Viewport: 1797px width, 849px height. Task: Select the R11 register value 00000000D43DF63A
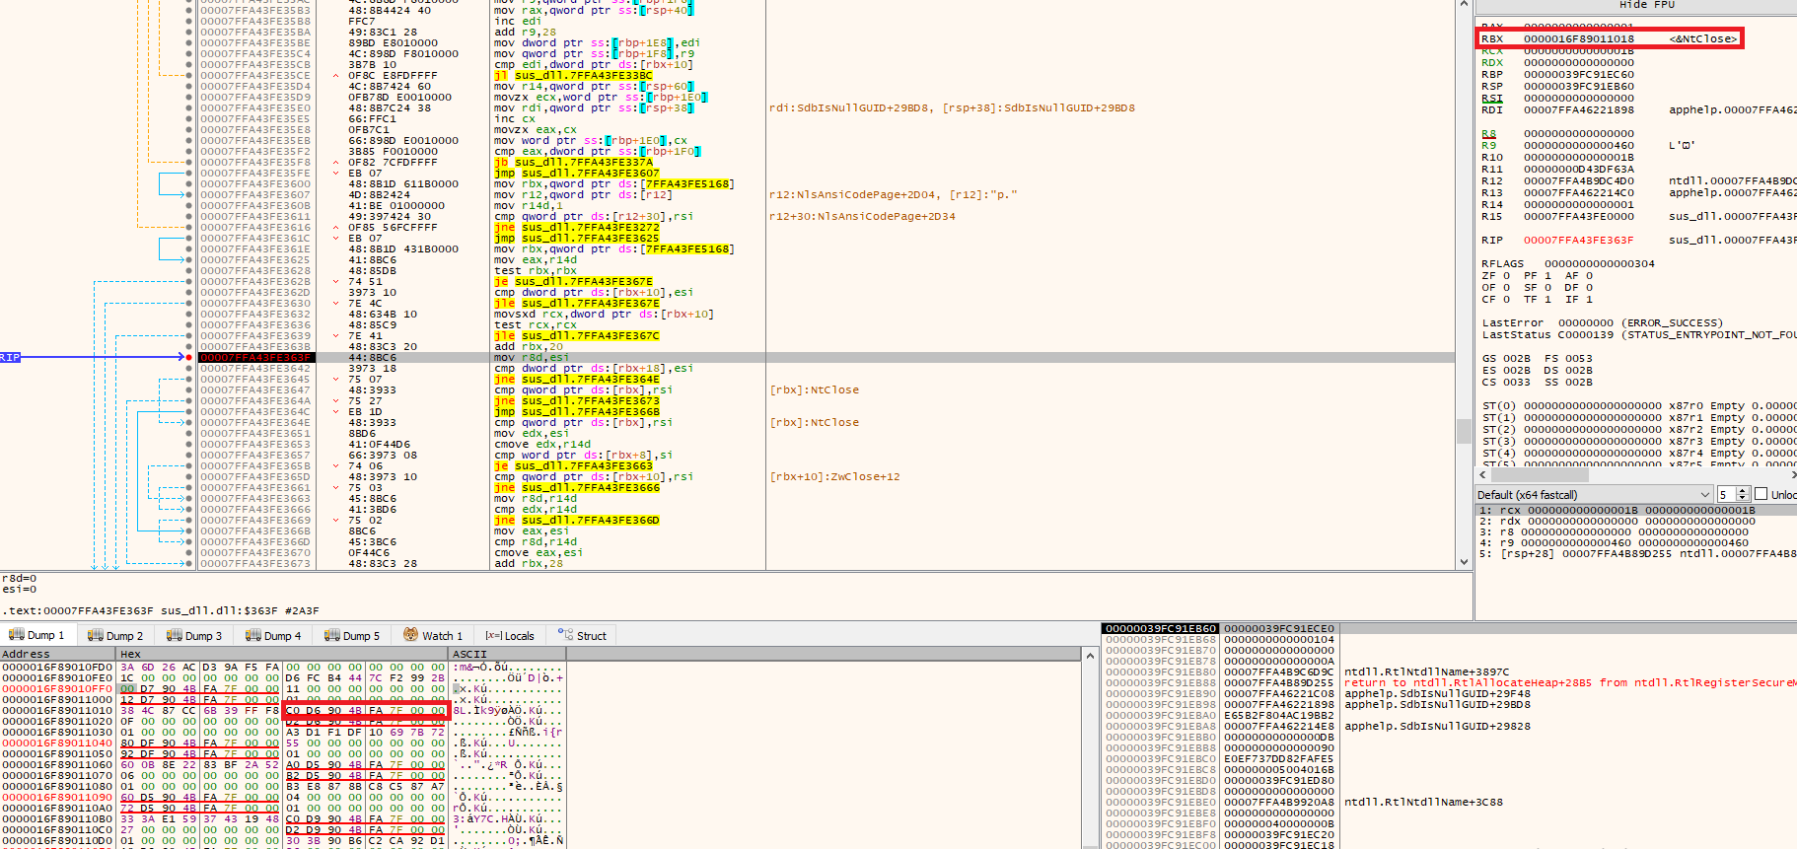coord(1578,169)
